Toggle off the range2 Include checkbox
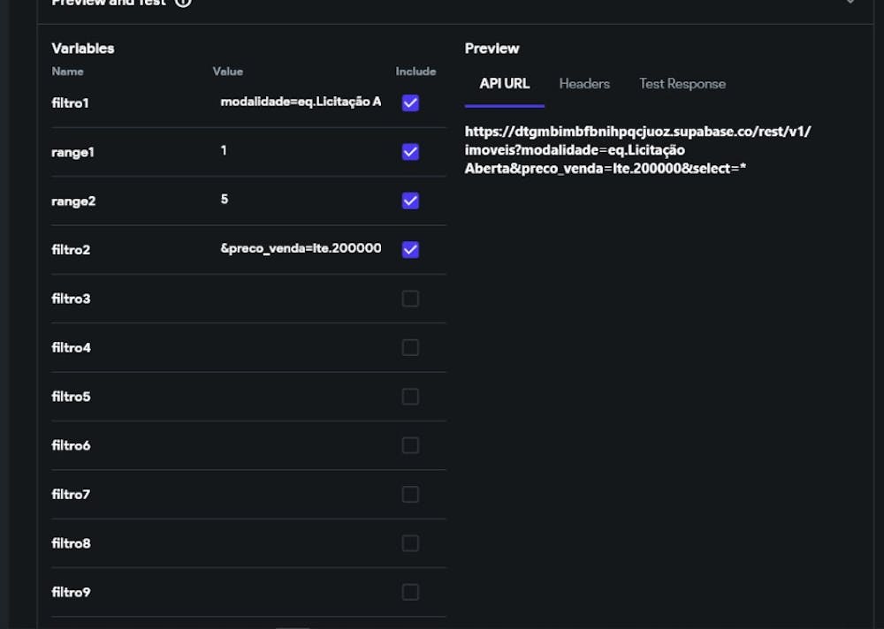Image resolution: width=884 pixels, height=629 pixels. (x=410, y=201)
